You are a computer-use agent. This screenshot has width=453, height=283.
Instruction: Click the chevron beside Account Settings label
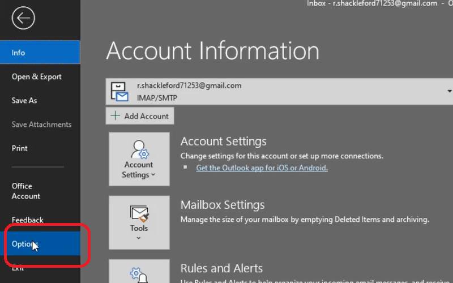[153, 175]
